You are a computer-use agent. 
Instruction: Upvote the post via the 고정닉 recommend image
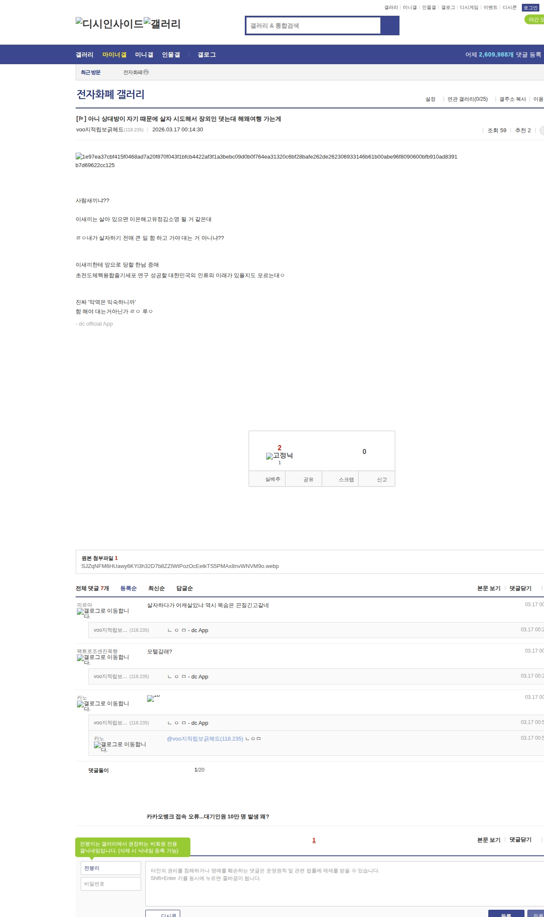279,456
